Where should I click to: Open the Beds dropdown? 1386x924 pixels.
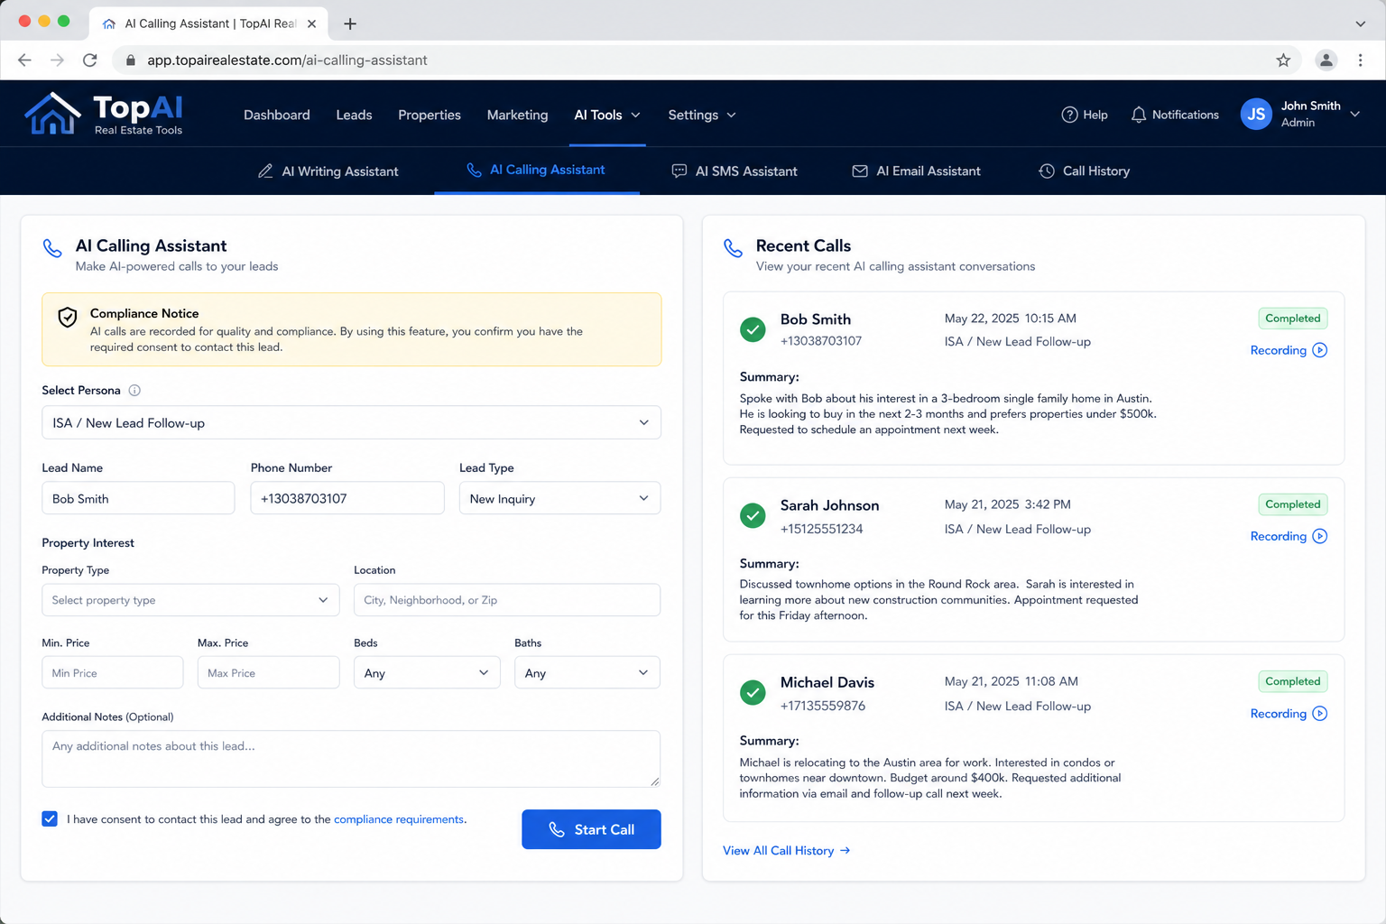[427, 672]
